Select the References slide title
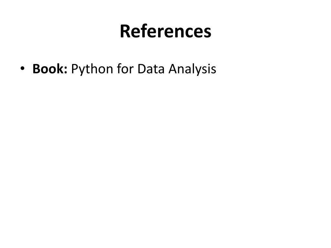The height and width of the screenshot is (248, 331). pos(165,31)
